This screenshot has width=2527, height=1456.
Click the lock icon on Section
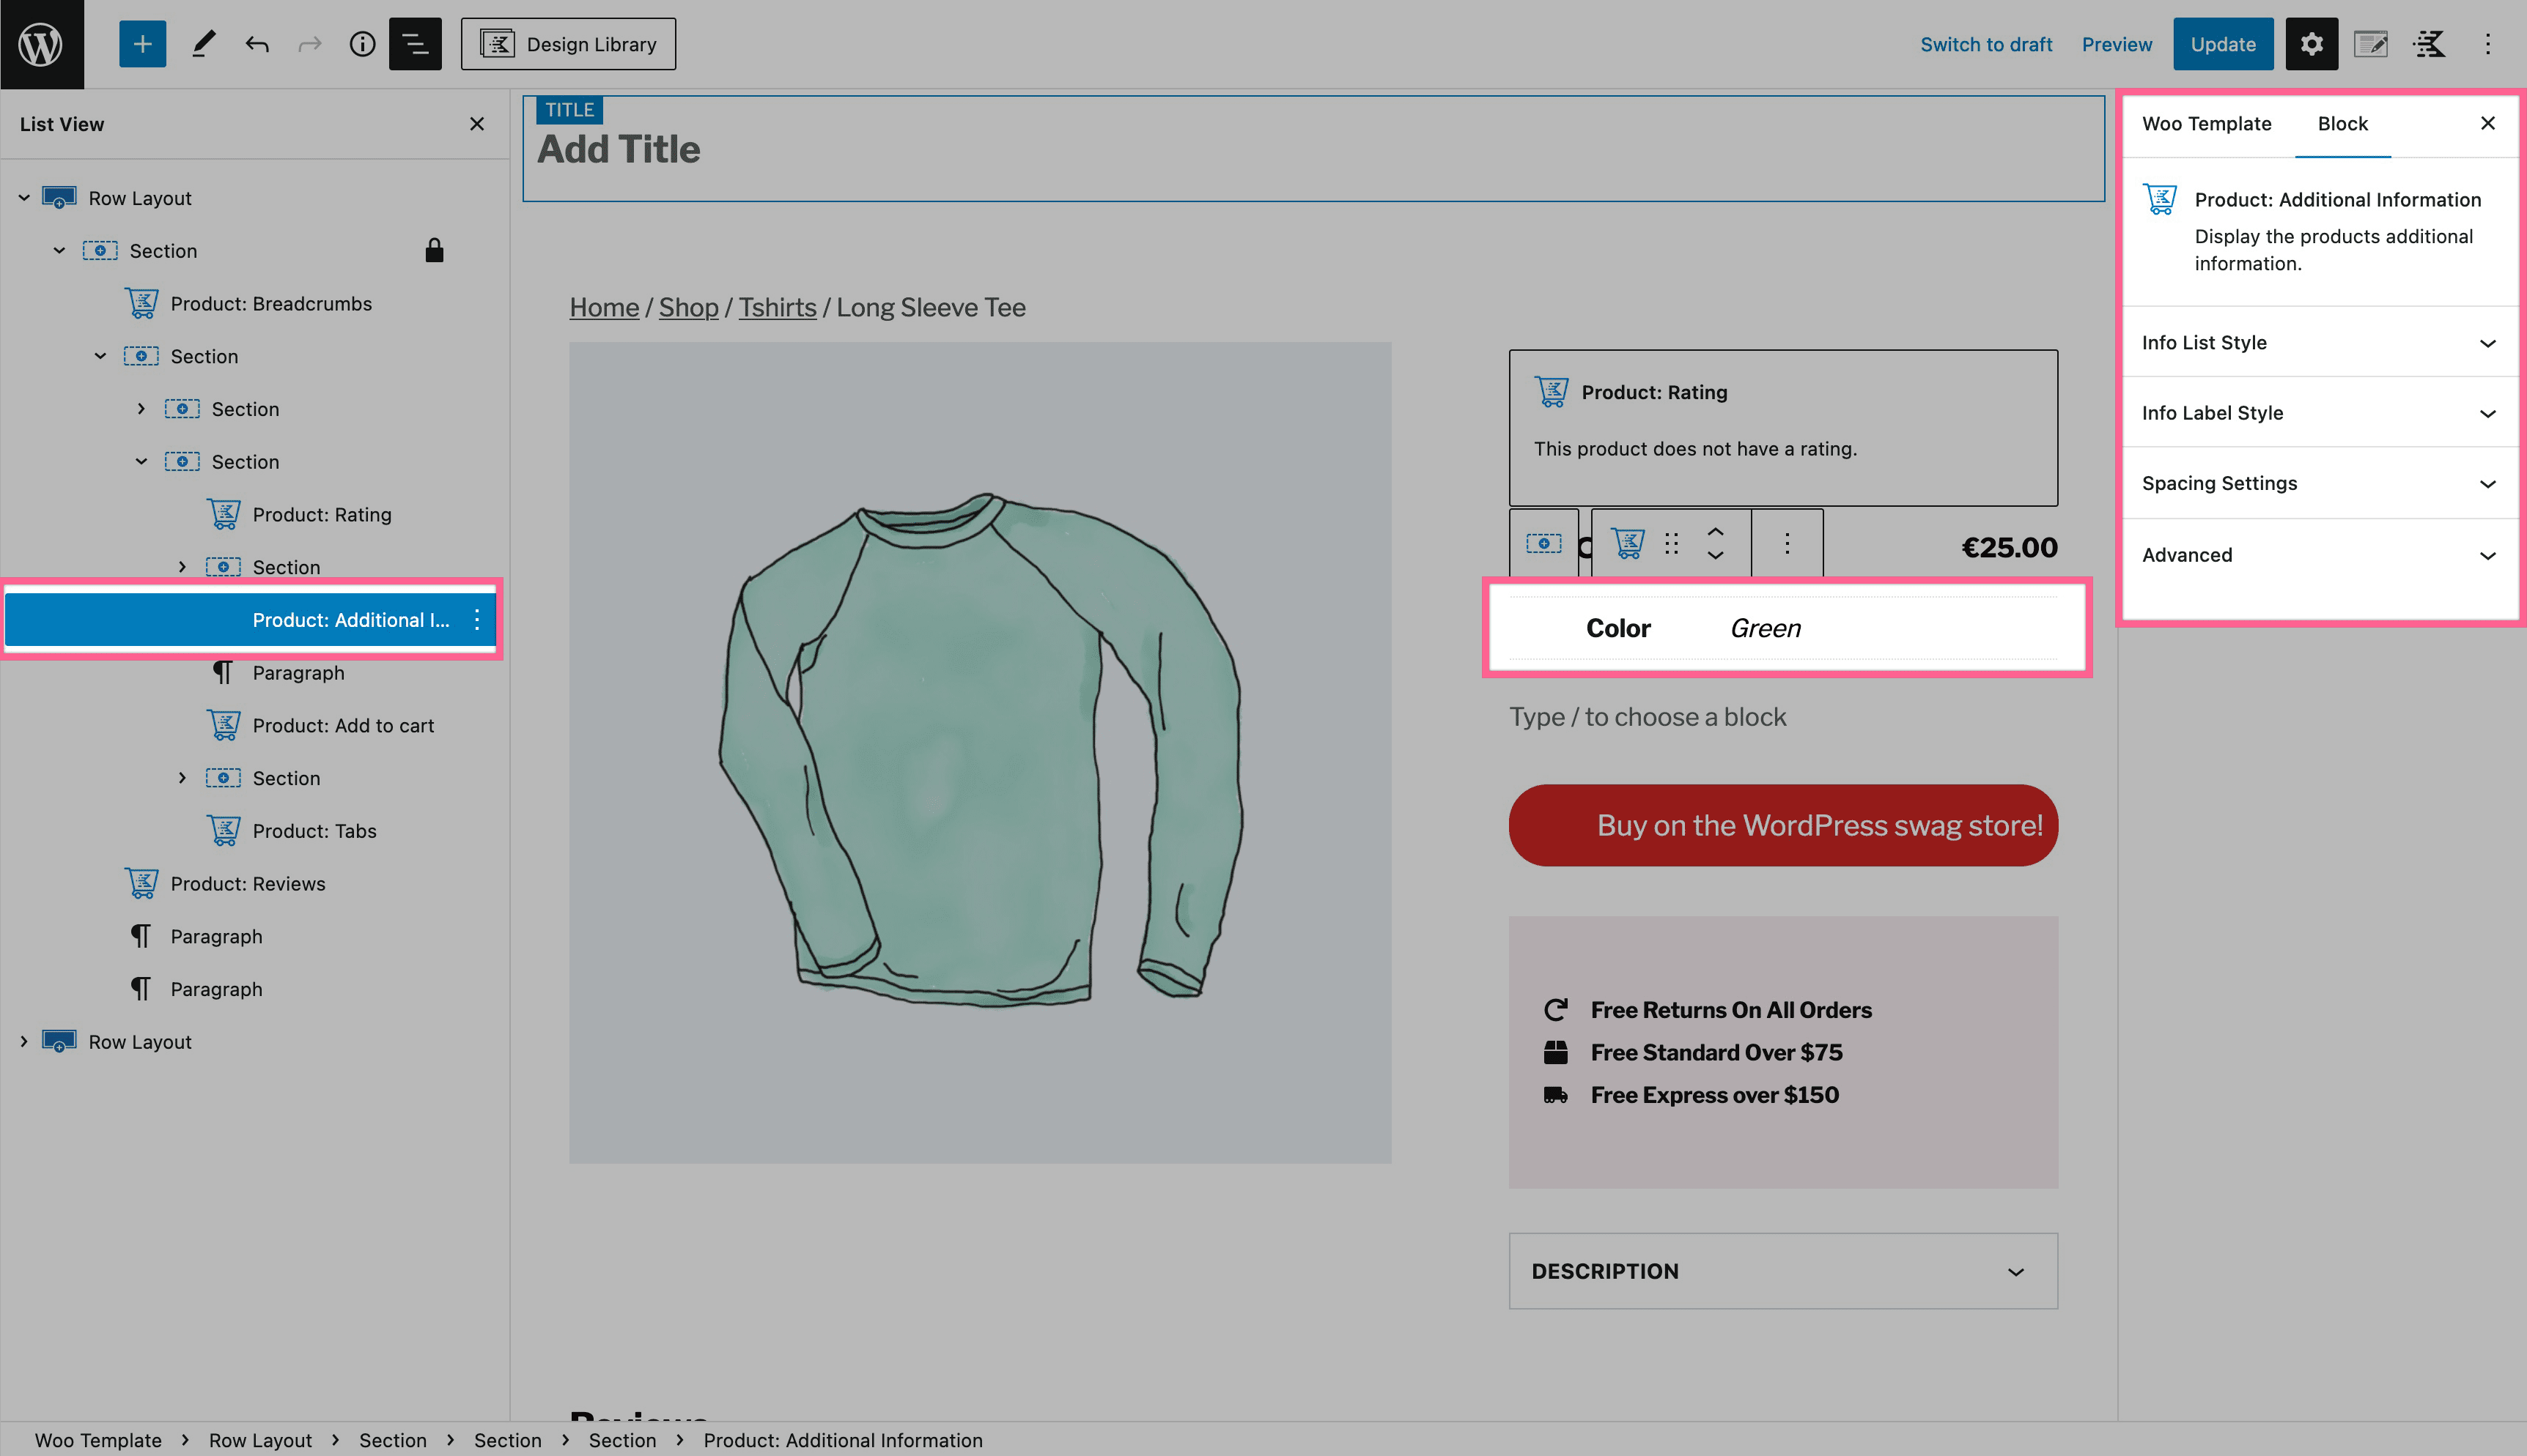434,250
